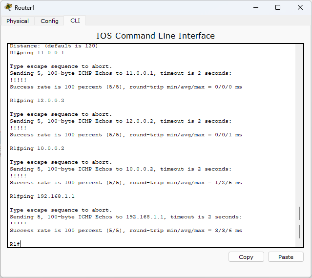Viewport: 312px width, 278px height.
Task: Click the 'R1#ping 10.0.0.2' command line
Action: coord(37,149)
